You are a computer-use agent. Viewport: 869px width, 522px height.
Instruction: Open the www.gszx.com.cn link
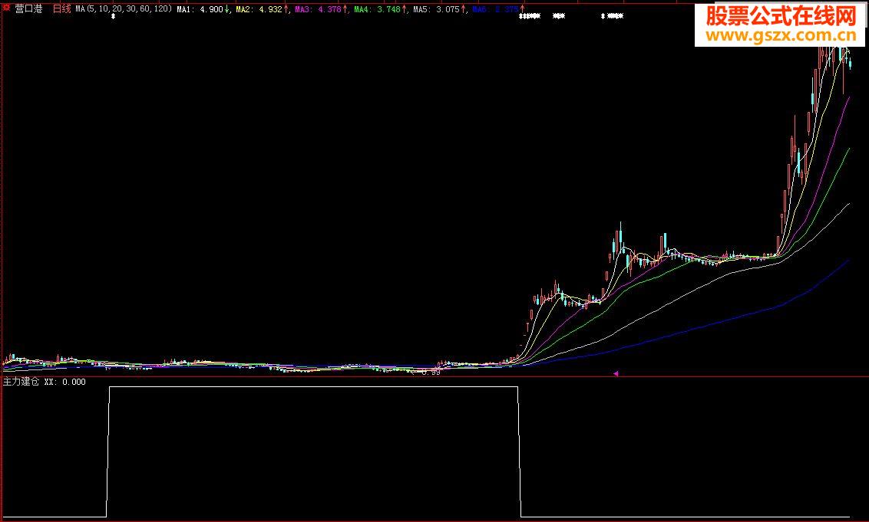point(781,36)
